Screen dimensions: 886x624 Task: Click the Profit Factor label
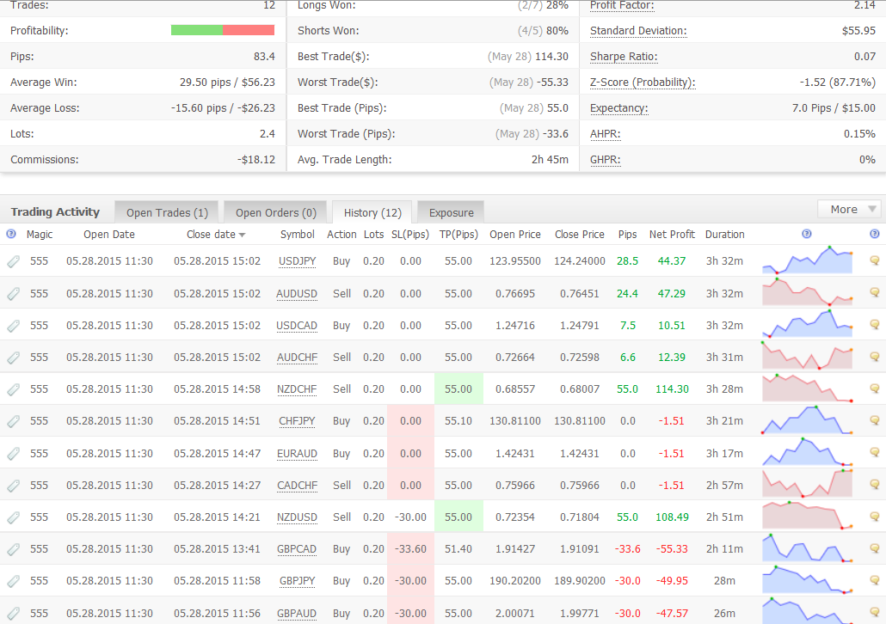click(x=622, y=6)
